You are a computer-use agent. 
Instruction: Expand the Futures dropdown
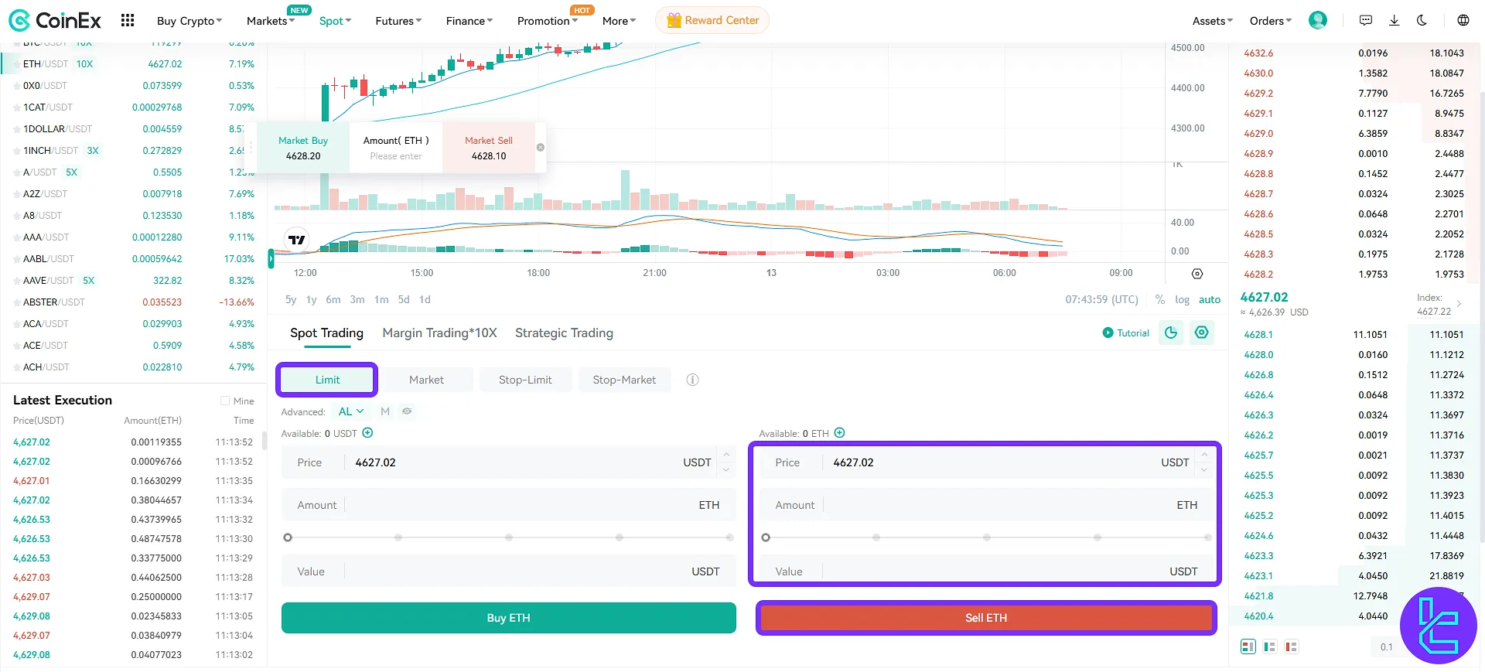click(398, 21)
